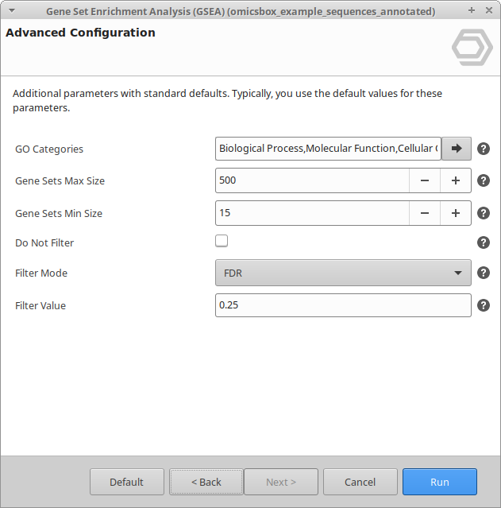Open GO Categories selector arrow button
This screenshot has width=501, height=508.
click(x=457, y=149)
